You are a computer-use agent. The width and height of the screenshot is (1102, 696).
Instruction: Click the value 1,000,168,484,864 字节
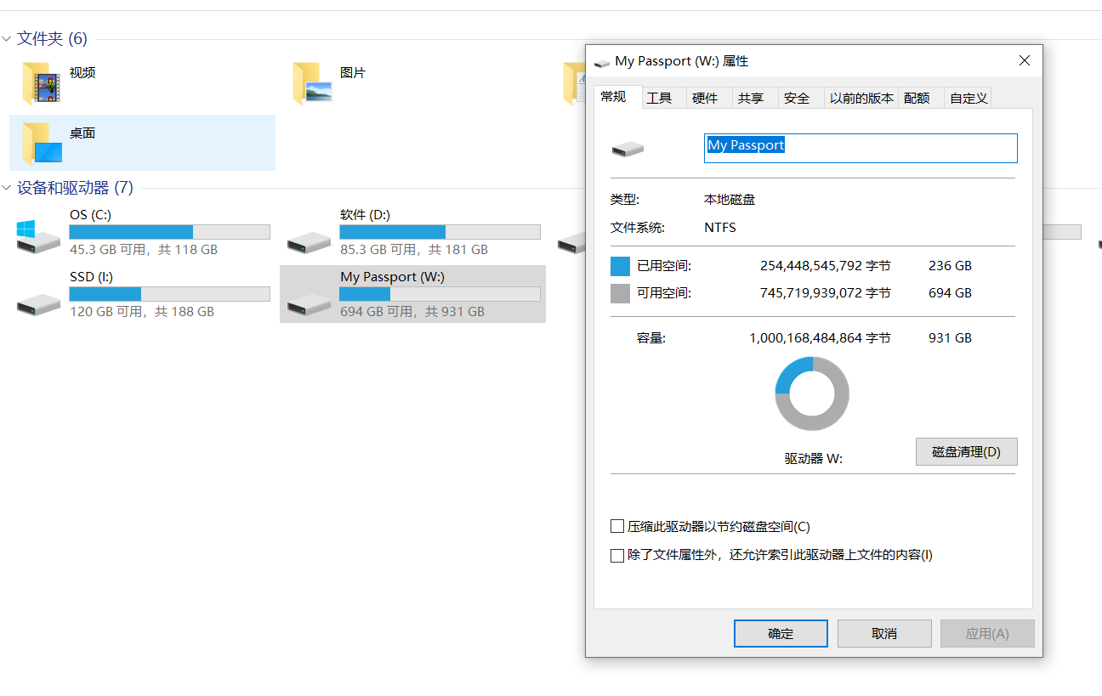(820, 338)
